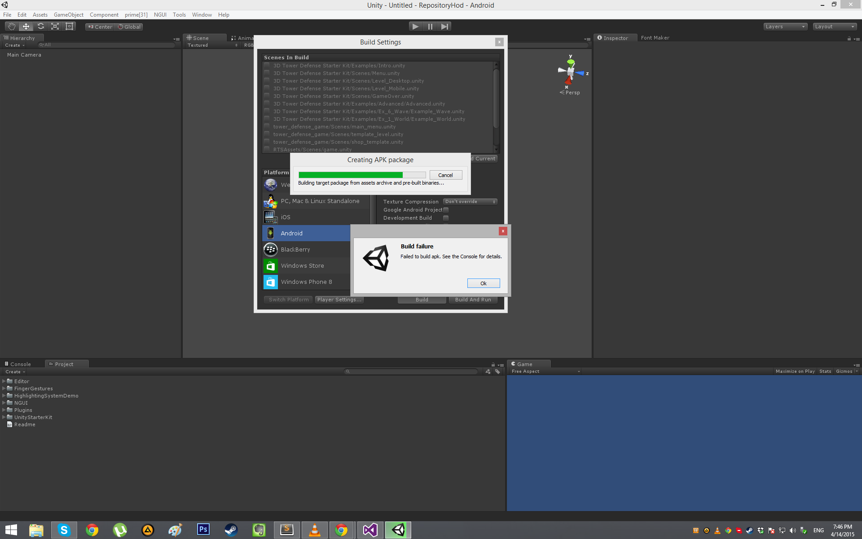Image resolution: width=862 pixels, height=539 pixels.
Task: Select the Windows Phone 8 platform
Action: (x=306, y=282)
